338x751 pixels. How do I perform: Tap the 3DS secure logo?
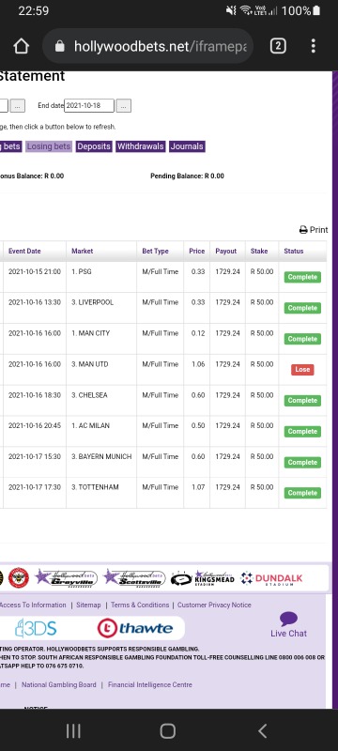[36, 628]
